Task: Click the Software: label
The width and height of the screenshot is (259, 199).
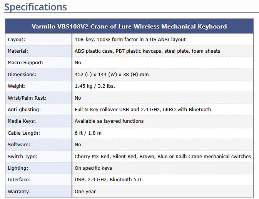Action: pos(19,144)
